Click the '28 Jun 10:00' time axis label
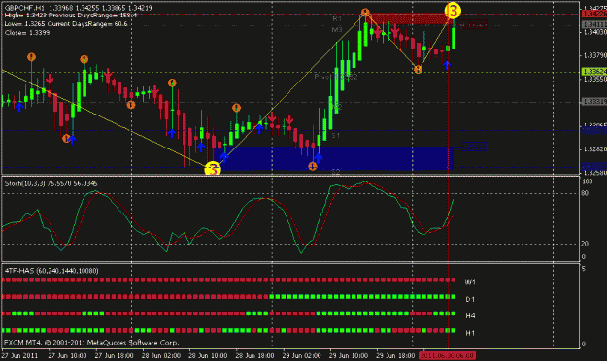The image size is (607, 361). pyautogui.click(x=208, y=355)
